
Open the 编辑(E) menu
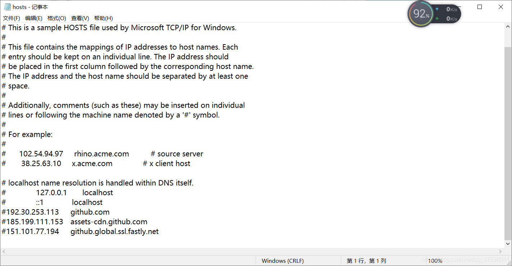tap(34, 18)
